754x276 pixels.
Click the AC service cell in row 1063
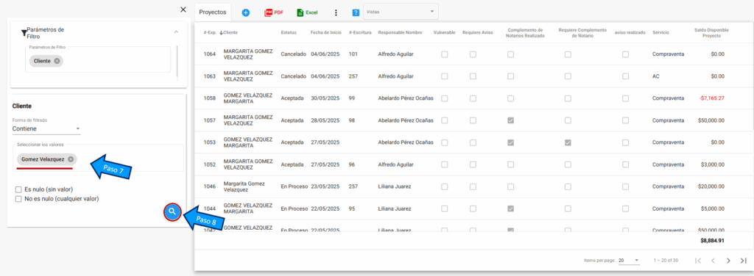coord(656,76)
